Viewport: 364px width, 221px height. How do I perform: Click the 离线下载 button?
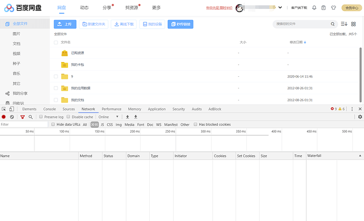pos(124,24)
